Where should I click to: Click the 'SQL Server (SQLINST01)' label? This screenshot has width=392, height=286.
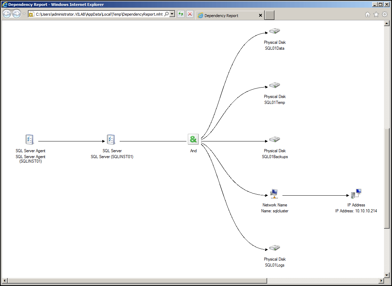click(x=112, y=157)
